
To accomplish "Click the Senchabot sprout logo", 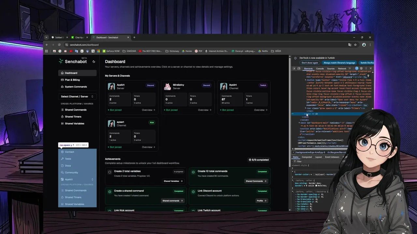I will (61, 61).
